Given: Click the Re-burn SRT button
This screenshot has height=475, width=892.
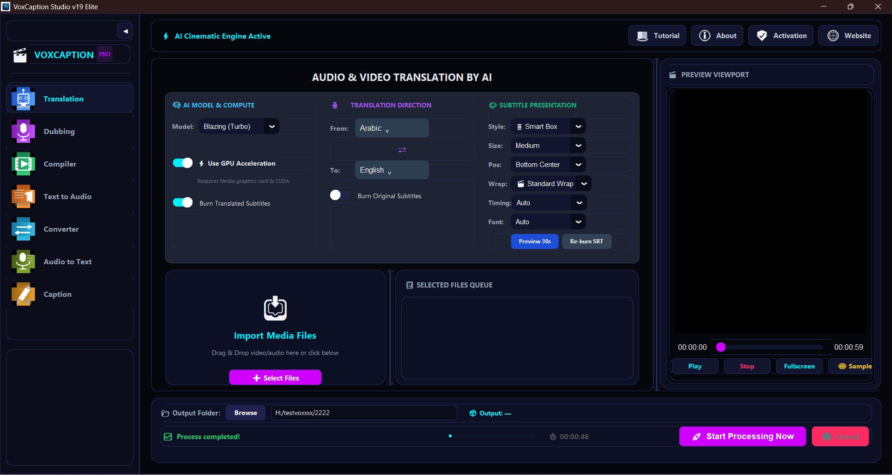Looking at the screenshot, I should click(586, 241).
